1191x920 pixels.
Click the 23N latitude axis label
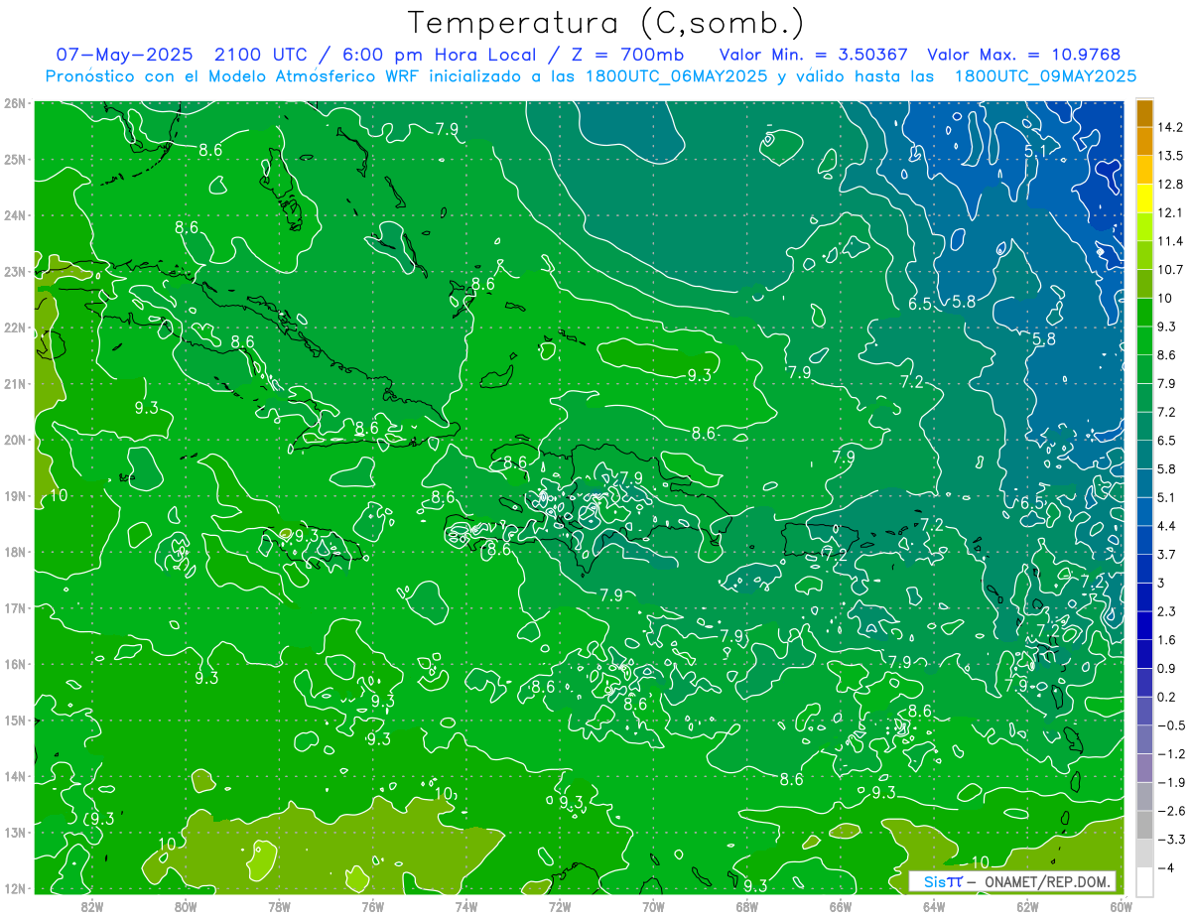pyautogui.click(x=14, y=271)
